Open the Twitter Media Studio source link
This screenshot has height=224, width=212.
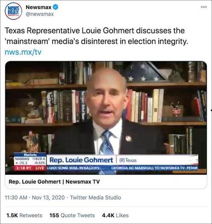[x=95, y=198]
